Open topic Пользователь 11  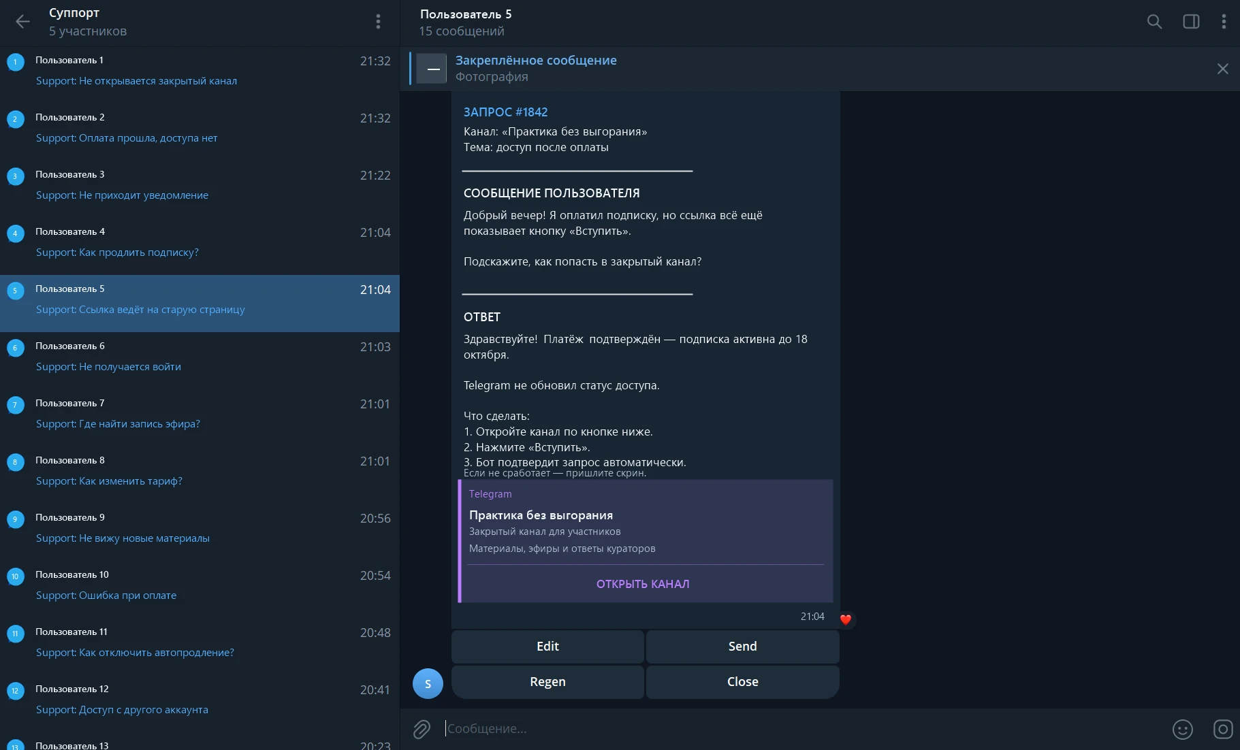click(200, 647)
